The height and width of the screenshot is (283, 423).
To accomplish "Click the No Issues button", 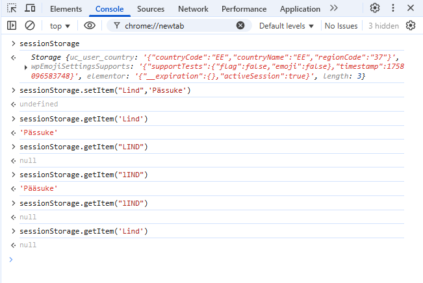I will click(340, 25).
